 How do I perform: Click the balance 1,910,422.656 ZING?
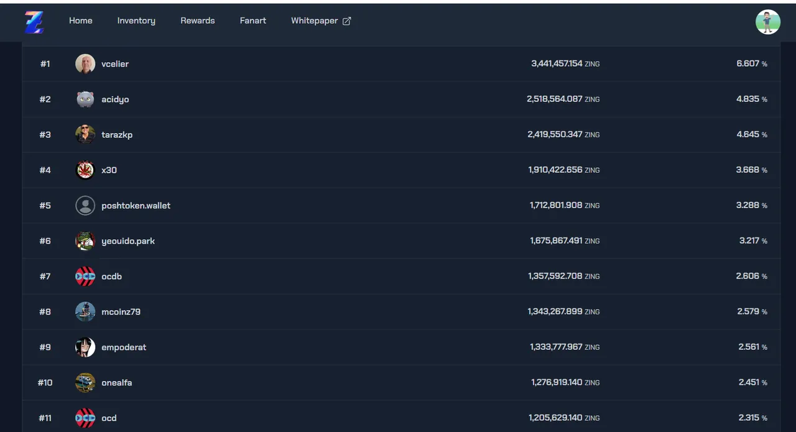click(x=564, y=170)
